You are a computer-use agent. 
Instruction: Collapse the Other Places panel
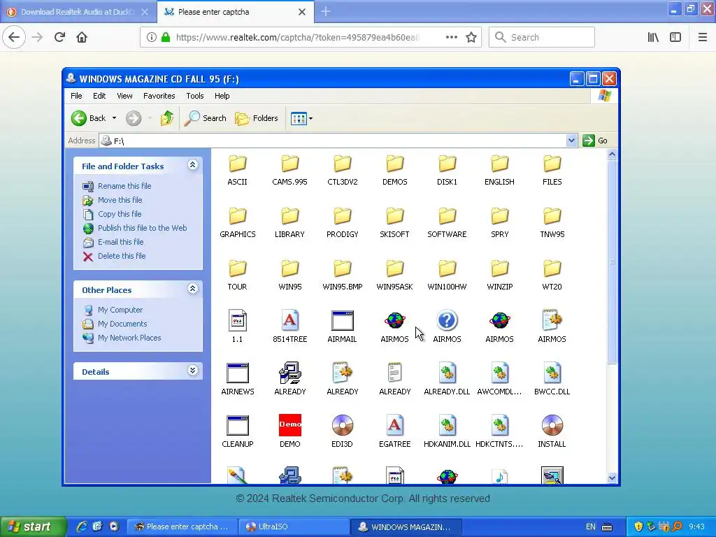[193, 289]
